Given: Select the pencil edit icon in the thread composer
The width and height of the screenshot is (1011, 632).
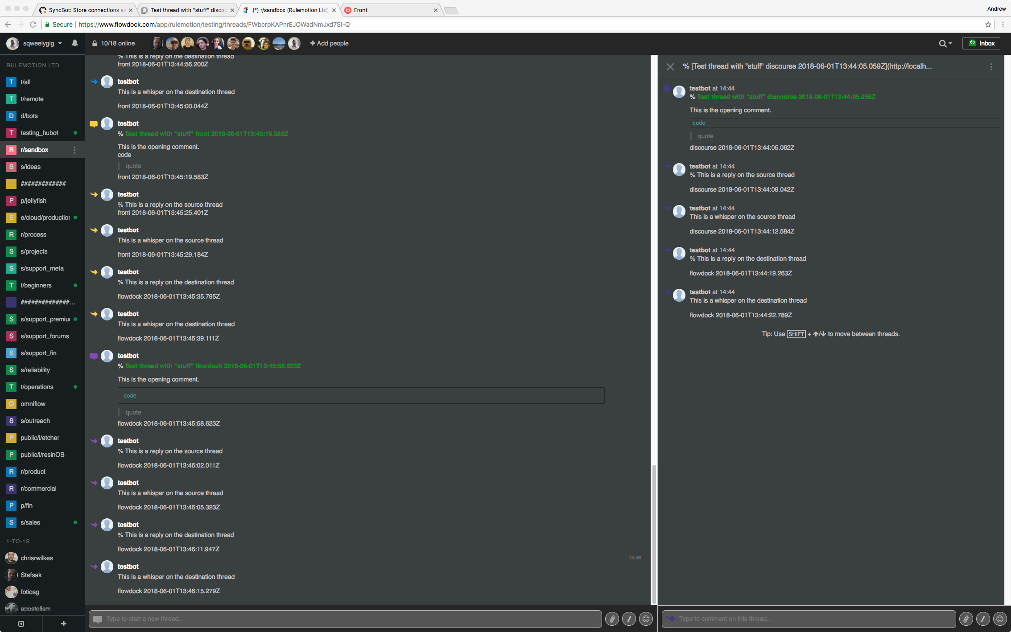Looking at the screenshot, I should [628, 619].
